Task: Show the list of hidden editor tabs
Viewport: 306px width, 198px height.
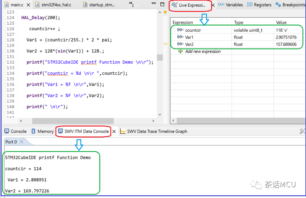Action: point(131,4)
